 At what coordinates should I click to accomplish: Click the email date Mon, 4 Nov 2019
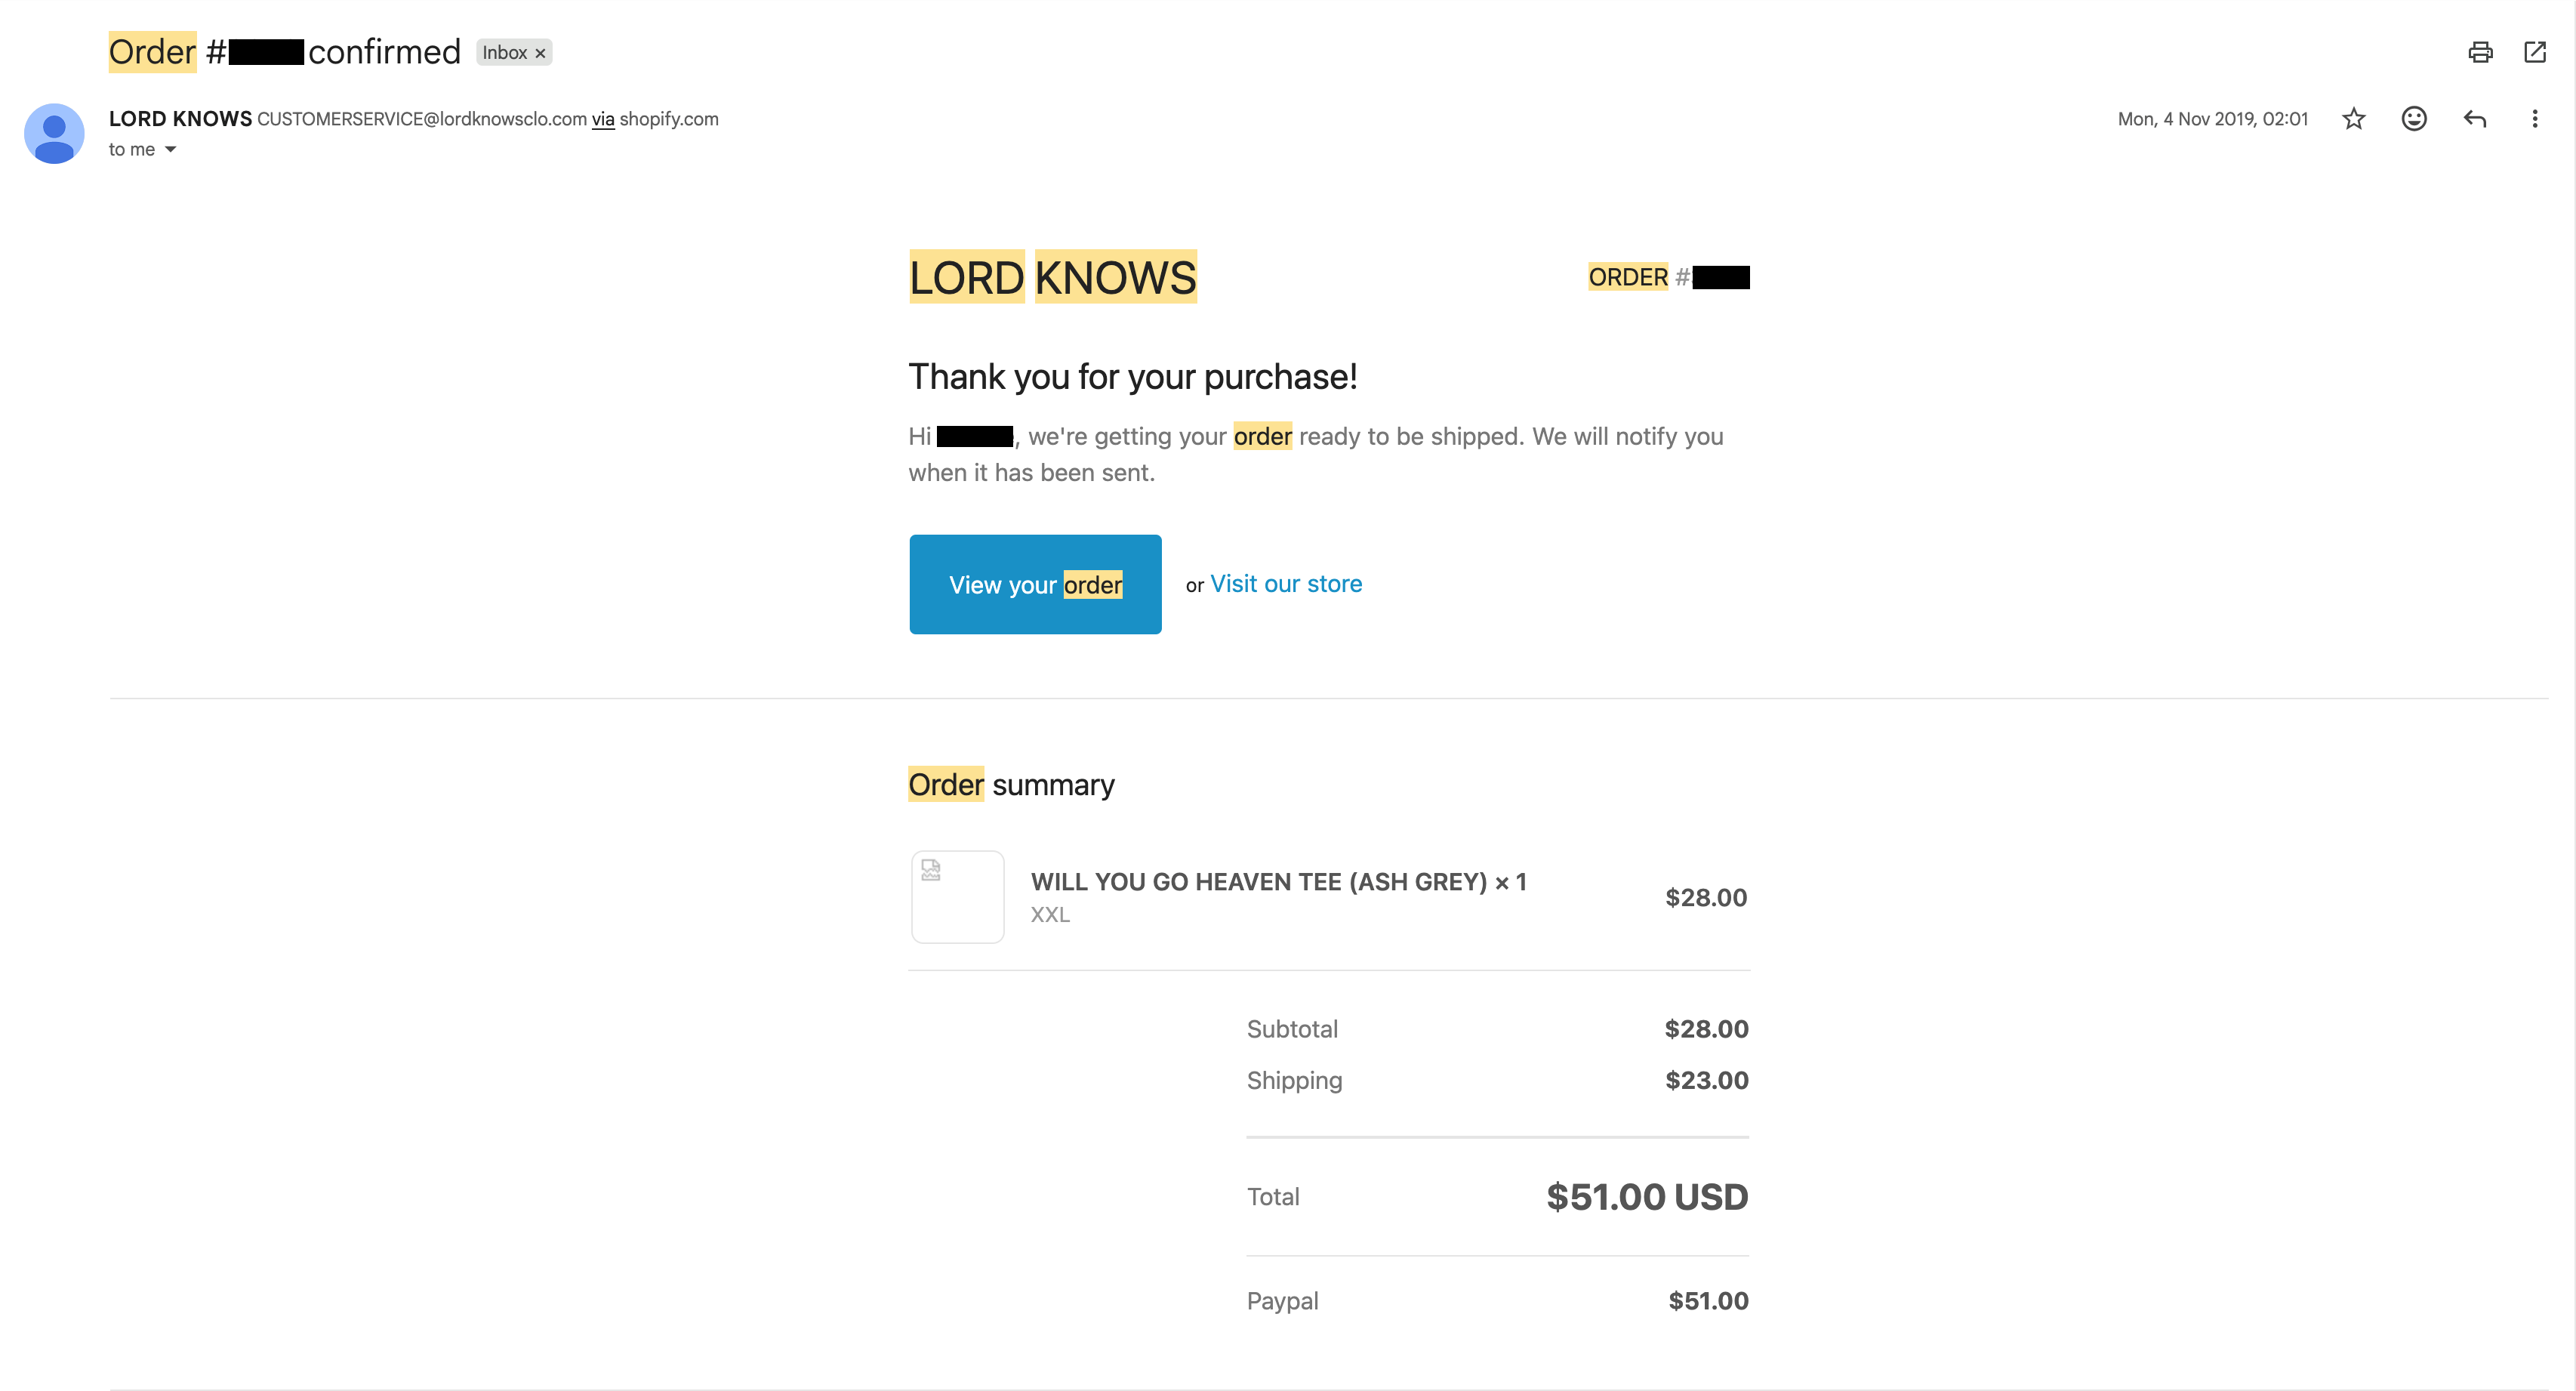pyautogui.click(x=2212, y=119)
